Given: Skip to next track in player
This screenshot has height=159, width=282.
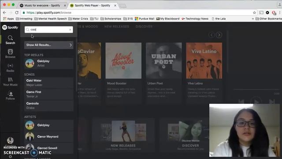Looking at the screenshot, I should pos(272,102).
